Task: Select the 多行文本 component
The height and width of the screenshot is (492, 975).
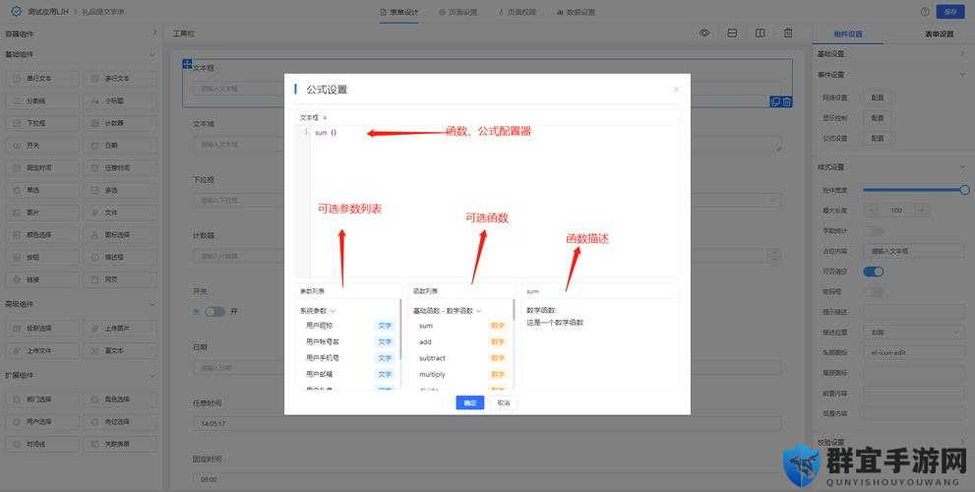Action: pos(120,79)
